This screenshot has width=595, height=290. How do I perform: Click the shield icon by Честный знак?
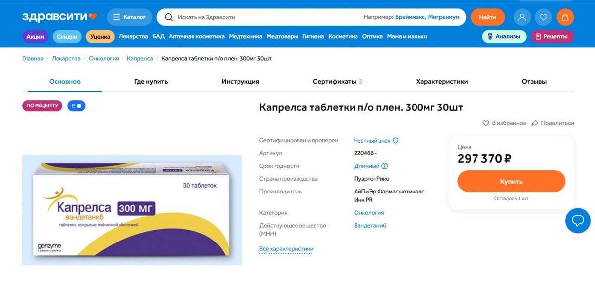pyautogui.click(x=396, y=141)
